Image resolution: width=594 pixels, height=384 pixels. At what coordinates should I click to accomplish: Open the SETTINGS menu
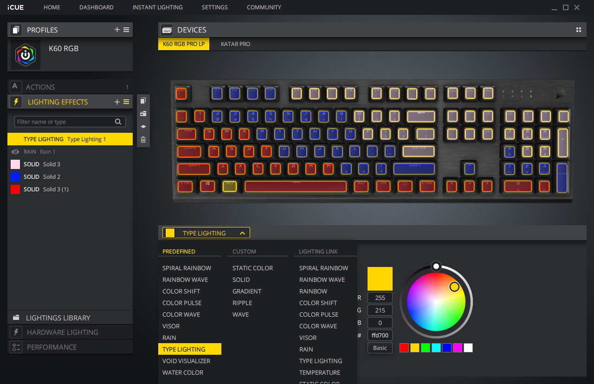pos(215,7)
